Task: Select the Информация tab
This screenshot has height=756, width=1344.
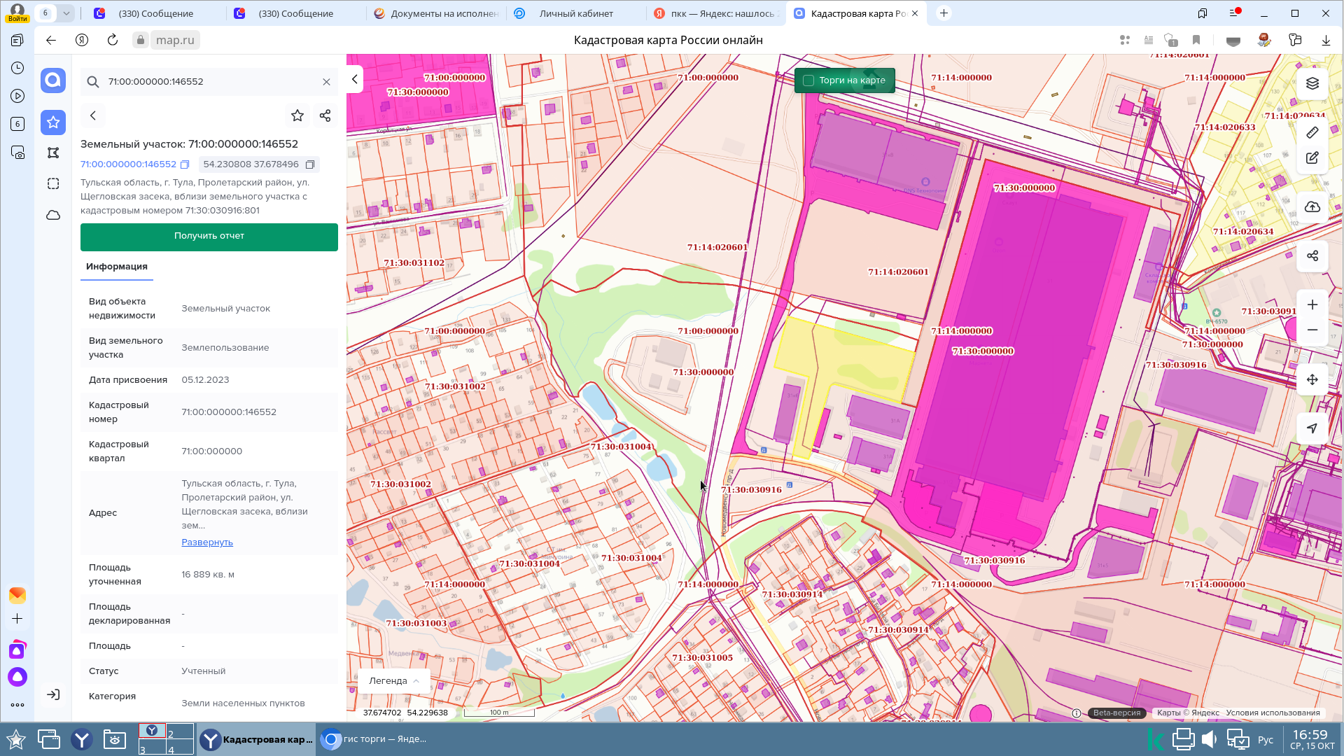Action: pyautogui.click(x=117, y=267)
